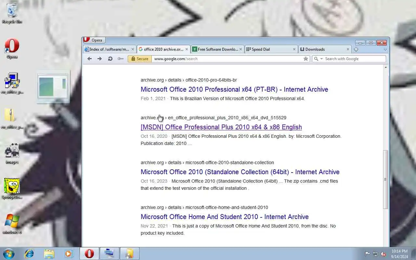The width and height of the screenshot is (416, 260).
Task: Open Microsoft Office Home And Student 2010 link
Action: pyautogui.click(x=225, y=217)
